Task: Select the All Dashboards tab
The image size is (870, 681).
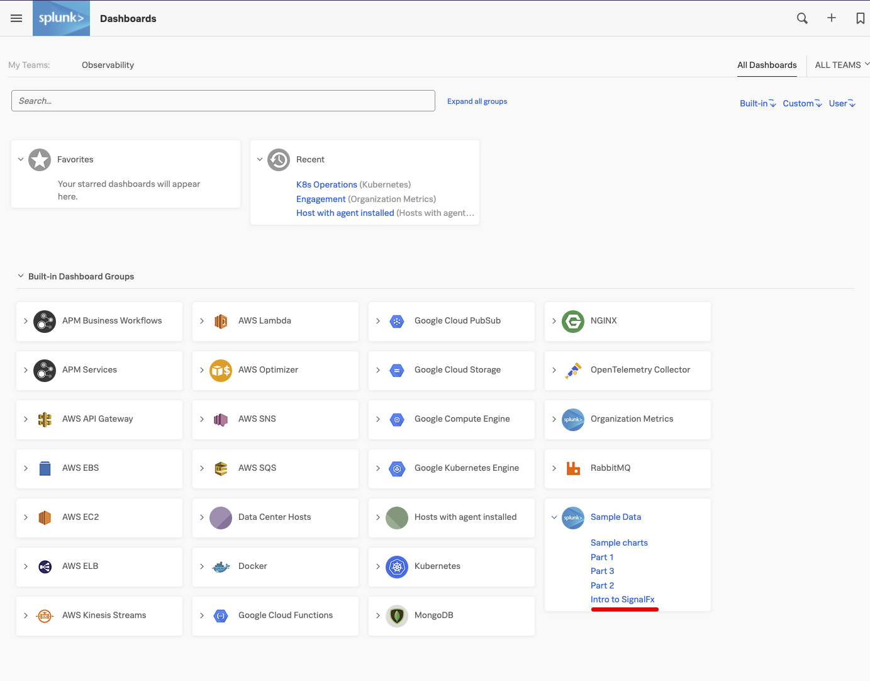Action: pyautogui.click(x=767, y=65)
